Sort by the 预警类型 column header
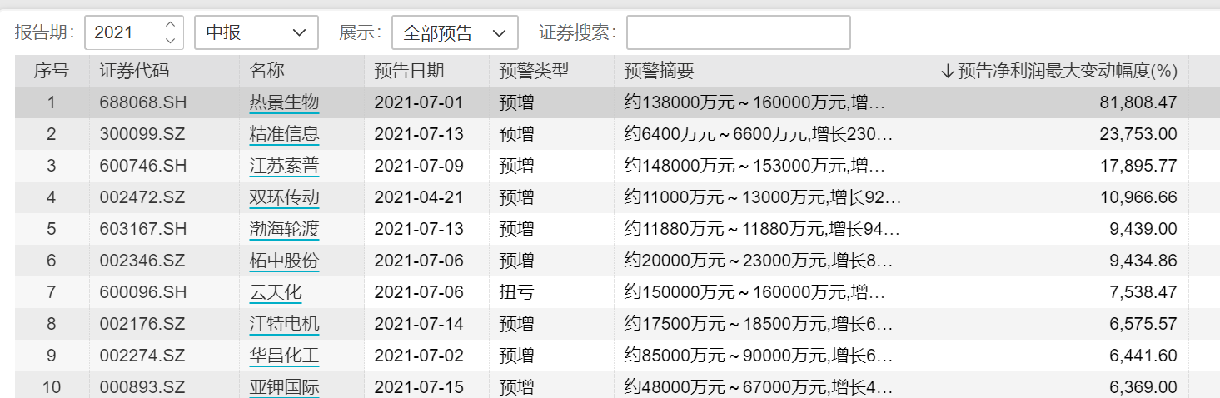Viewport: 1220px width, 398px height. pyautogui.click(x=551, y=71)
